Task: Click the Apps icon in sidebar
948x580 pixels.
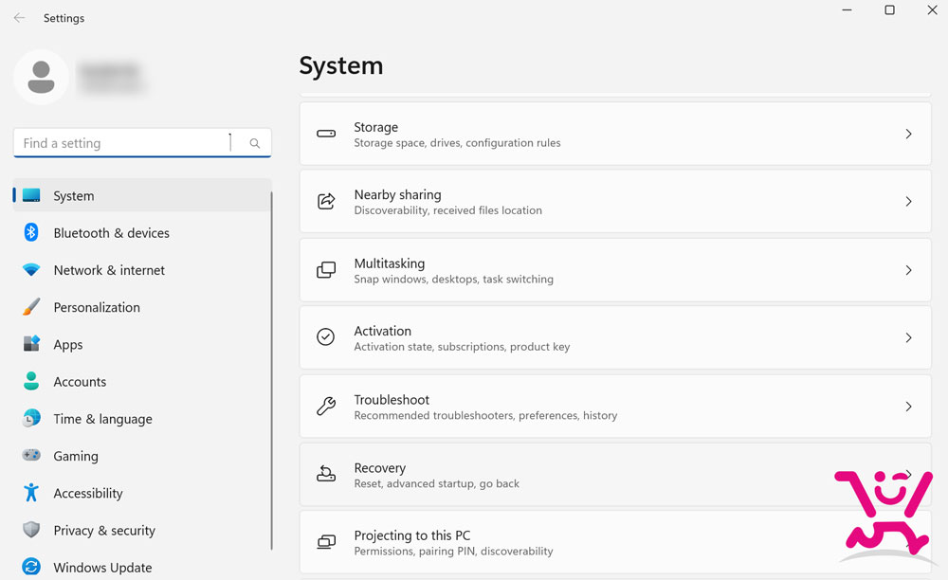Action: (x=31, y=344)
